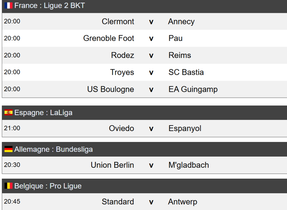Open the Belgique : Pro Ligue header
The width and height of the screenshot is (287, 210).
point(48,186)
